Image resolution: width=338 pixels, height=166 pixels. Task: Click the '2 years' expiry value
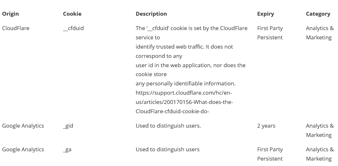point(266,126)
